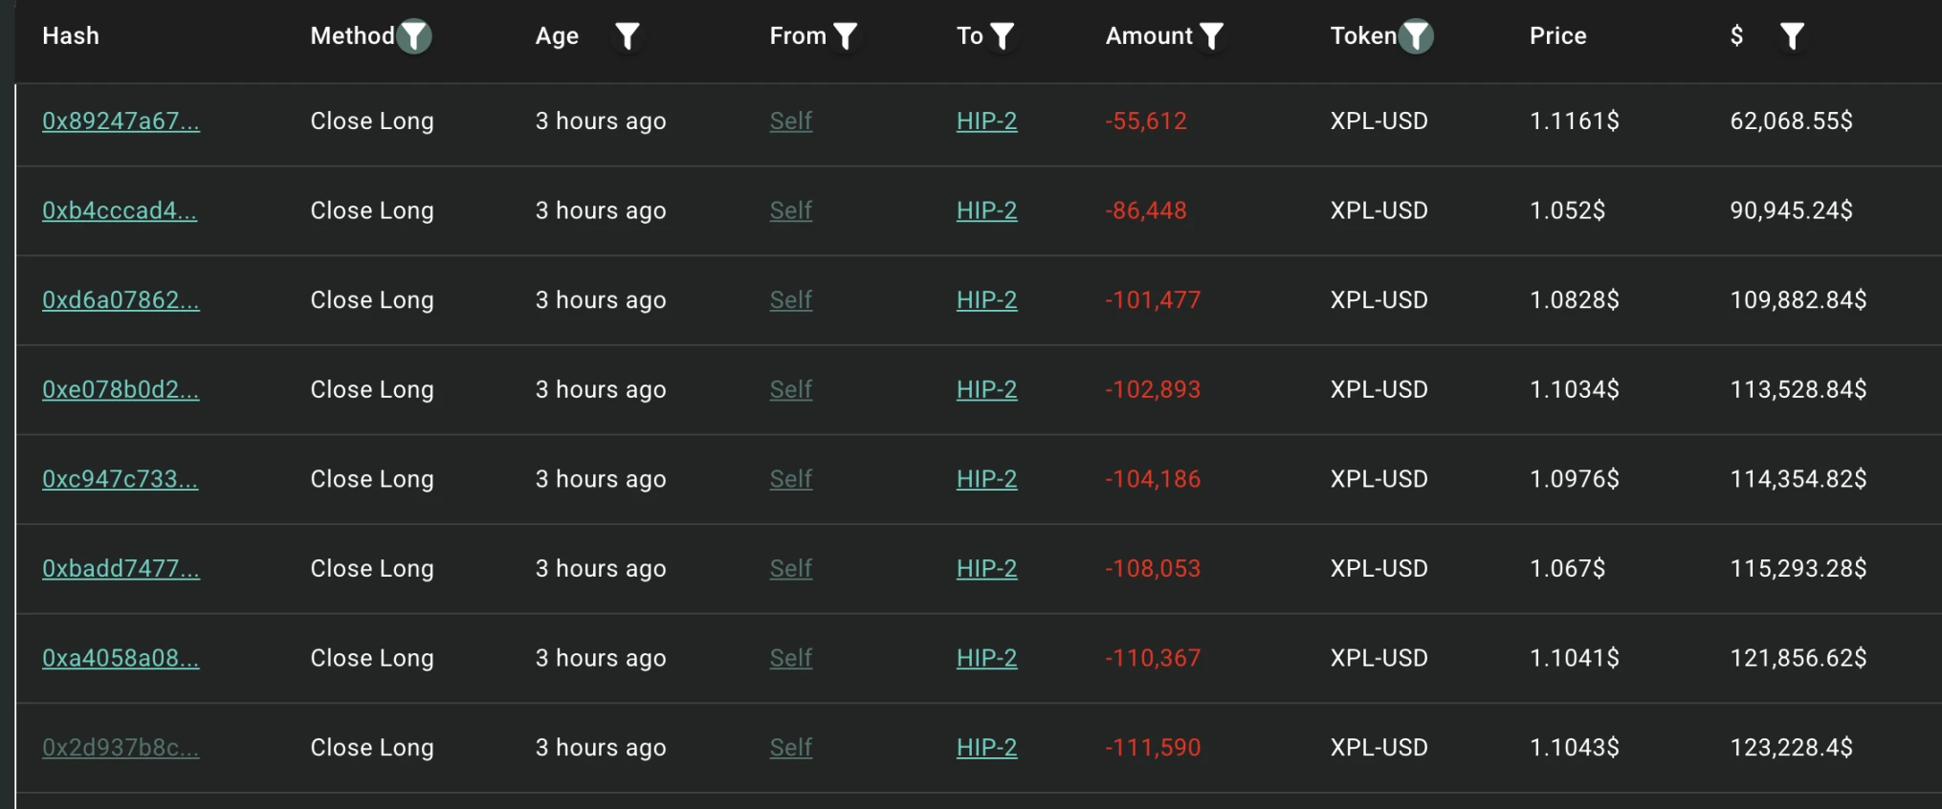The height and width of the screenshot is (809, 1942).
Task: Click the 0xa4058a08... hash link
Action: point(121,658)
